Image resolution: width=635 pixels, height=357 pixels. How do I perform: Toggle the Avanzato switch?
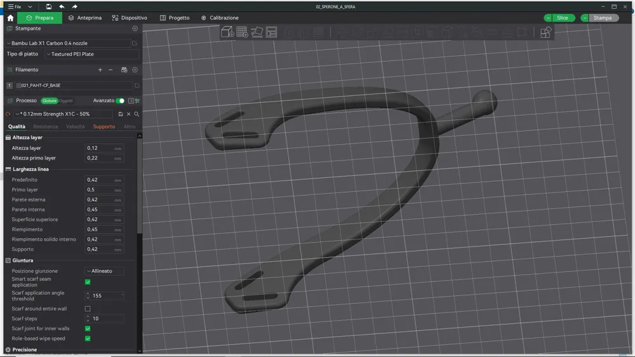120,100
